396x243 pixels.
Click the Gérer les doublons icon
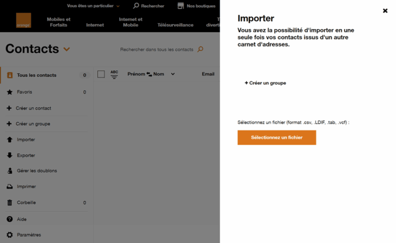point(10,171)
